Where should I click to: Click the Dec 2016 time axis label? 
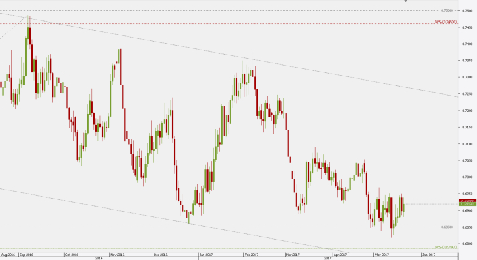161,255
